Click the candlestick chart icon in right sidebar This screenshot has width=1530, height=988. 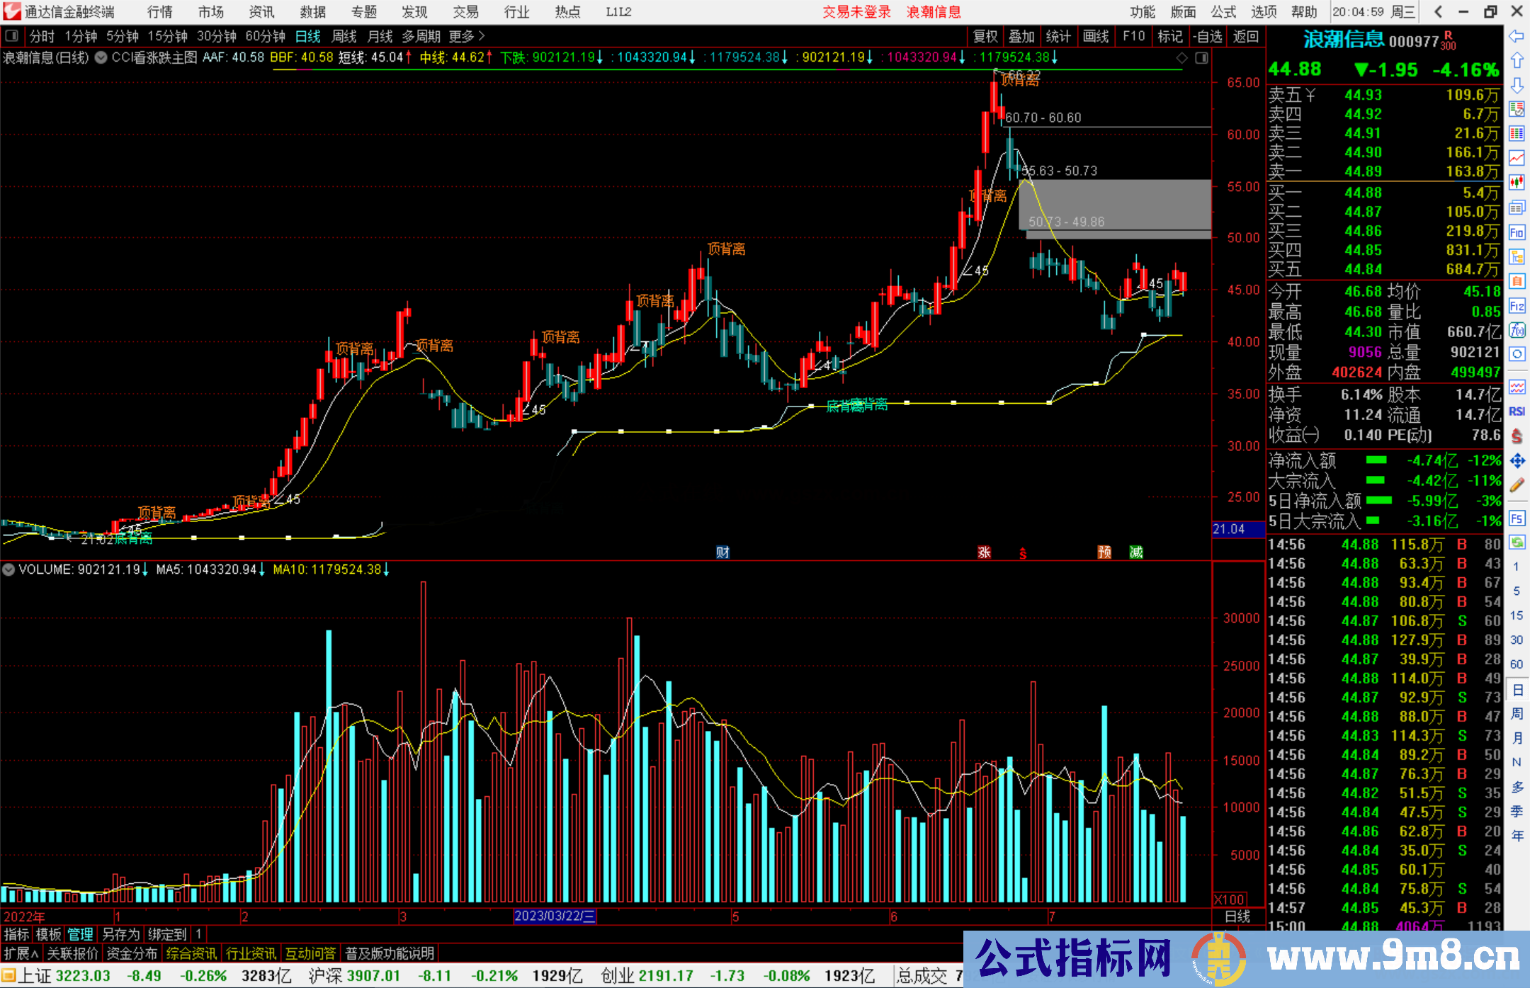[1517, 183]
